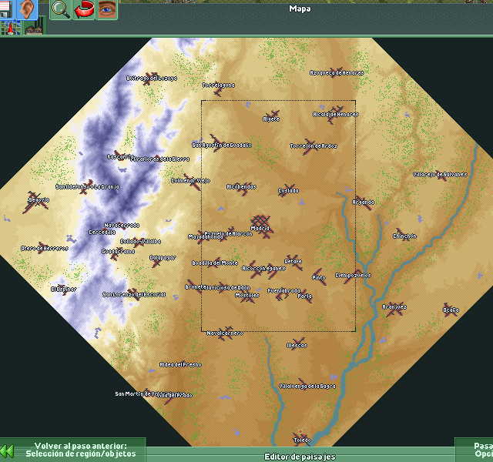Go back via 'Volver al paso anterior'
Viewport: 493px width, 462px height.
click(80, 450)
